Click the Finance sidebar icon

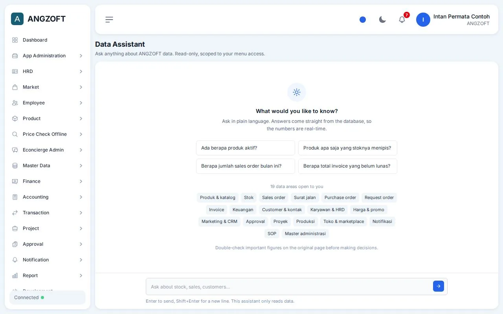15,181
